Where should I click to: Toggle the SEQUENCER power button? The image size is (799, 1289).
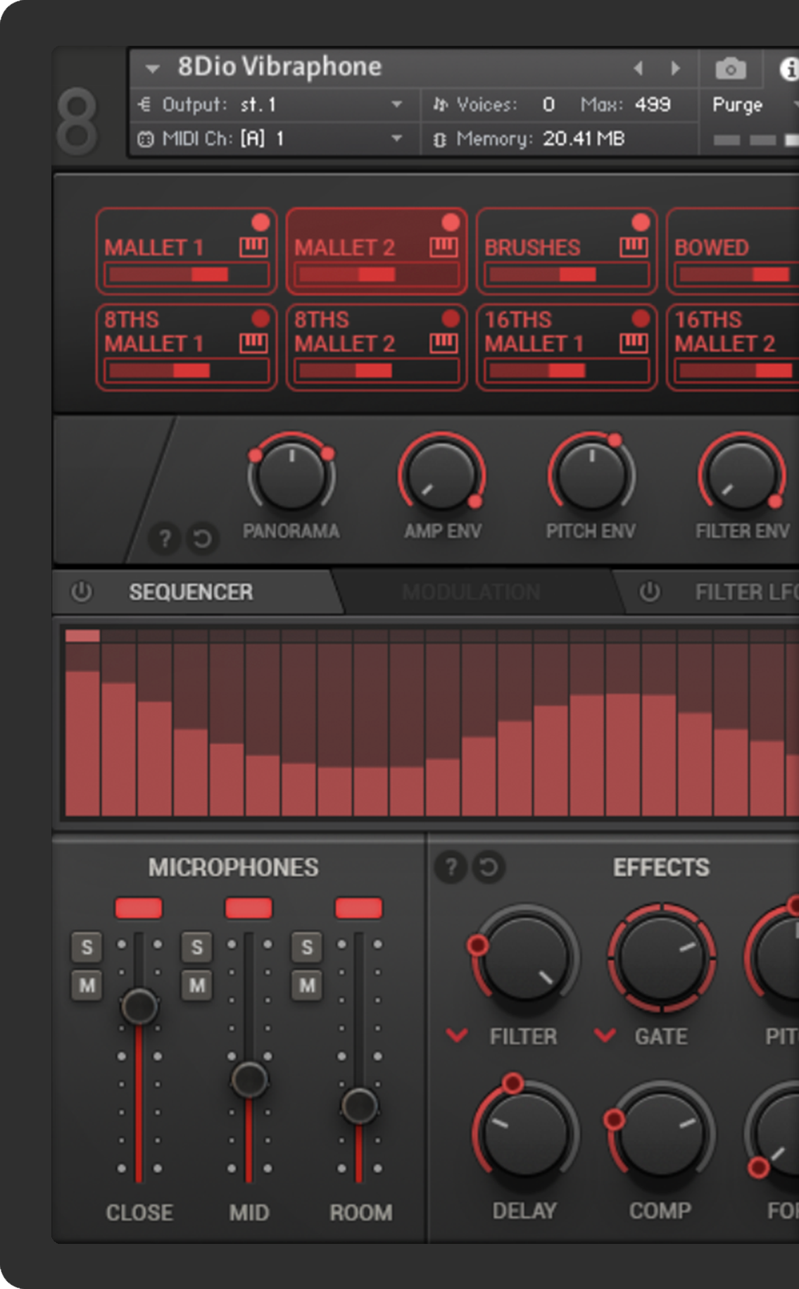click(82, 592)
